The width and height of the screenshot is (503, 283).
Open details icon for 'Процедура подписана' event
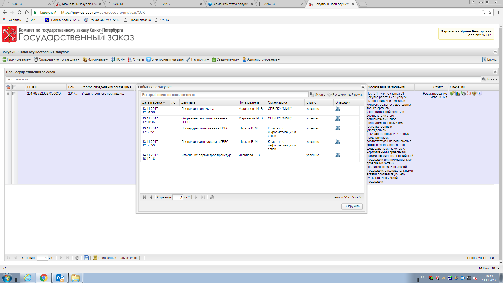(338, 109)
